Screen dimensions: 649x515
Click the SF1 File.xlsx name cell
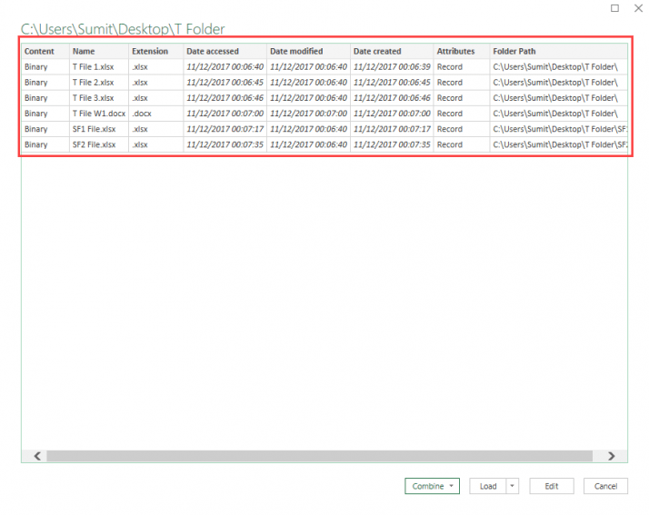click(99, 129)
